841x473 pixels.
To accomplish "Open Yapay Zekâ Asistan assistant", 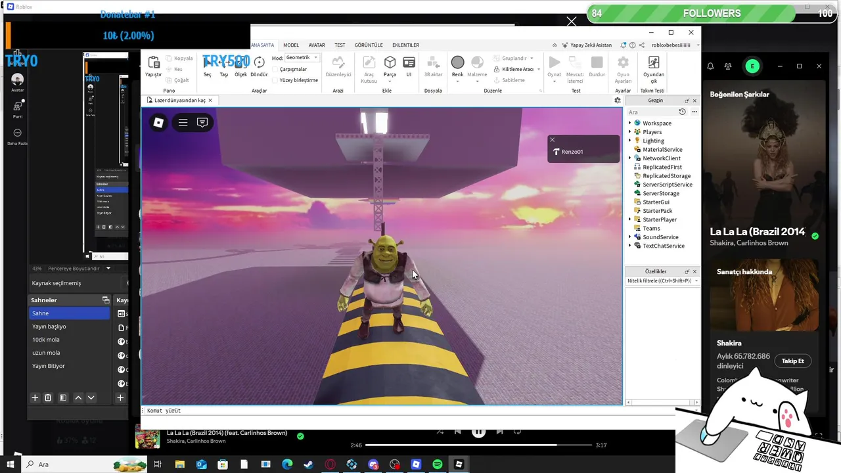I will (586, 45).
